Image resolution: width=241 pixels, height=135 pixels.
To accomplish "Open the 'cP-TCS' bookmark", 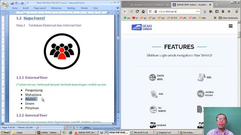I will pyautogui.click(x=172, y=18).
